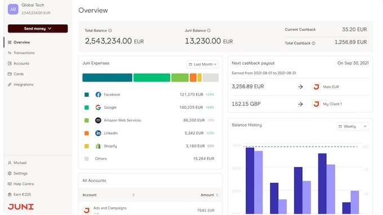
Task: Click the green Google expense bar segment
Action: (x=152, y=78)
